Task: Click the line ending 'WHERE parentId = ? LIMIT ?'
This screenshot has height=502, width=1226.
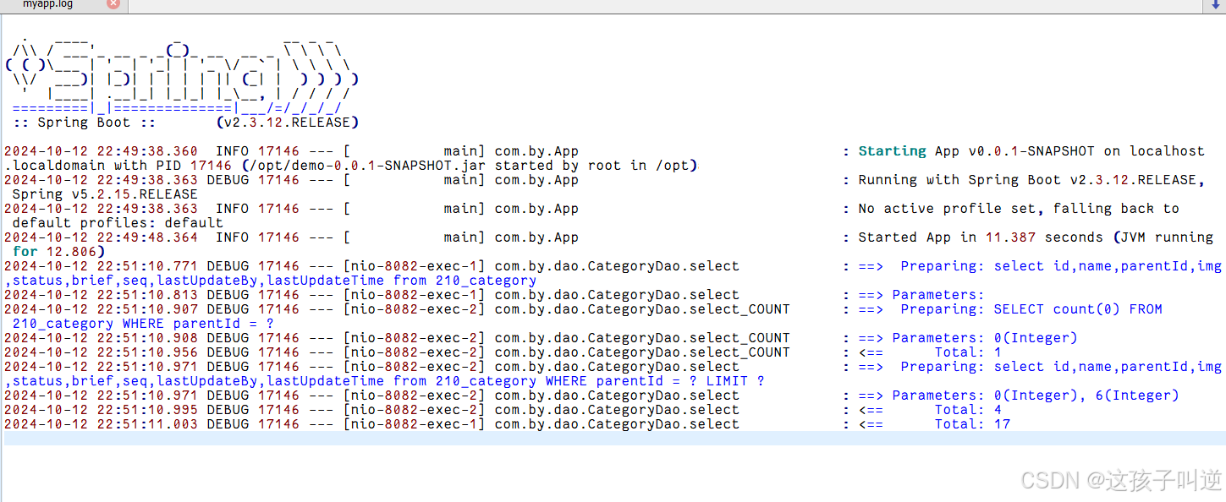Action: (385, 381)
